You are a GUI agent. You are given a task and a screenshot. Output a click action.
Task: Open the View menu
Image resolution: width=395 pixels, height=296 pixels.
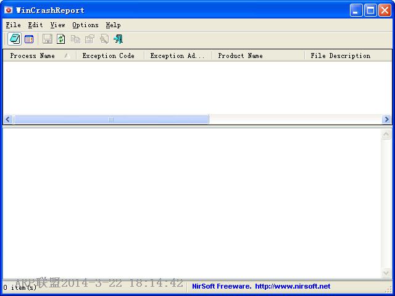click(57, 25)
